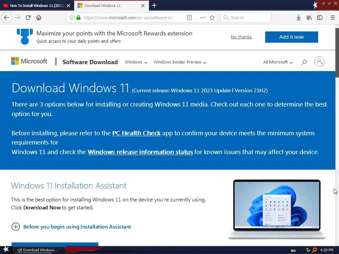Click the green secure connection padlock
Viewport: 339px width, 254px height.
pyautogui.click(x=78, y=18)
